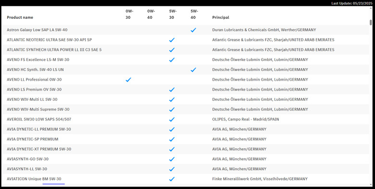Screen dimensions: 375x189
Task: Select AVIATICON Unique BM 5W-30 product name
Action: point(34,179)
